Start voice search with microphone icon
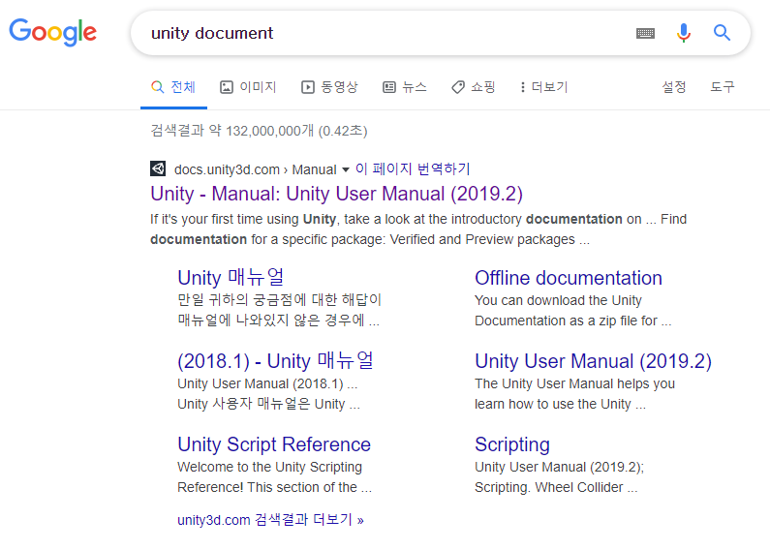The width and height of the screenshot is (770, 550). [683, 33]
